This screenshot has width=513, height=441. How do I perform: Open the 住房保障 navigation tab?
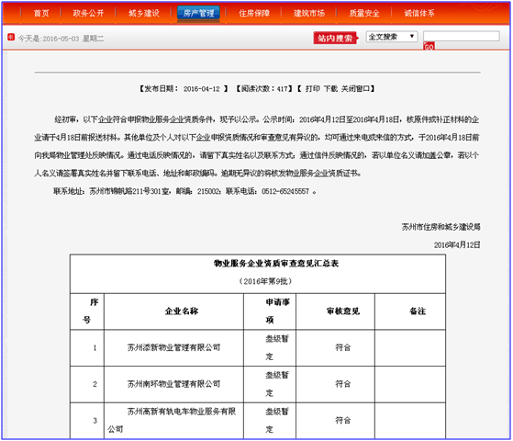click(254, 13)
